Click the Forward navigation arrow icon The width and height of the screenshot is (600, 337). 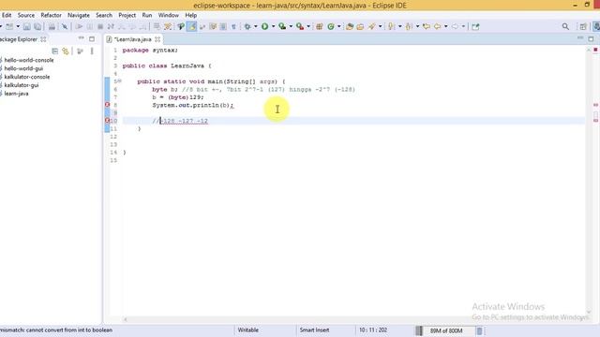[x=455, y=26]
